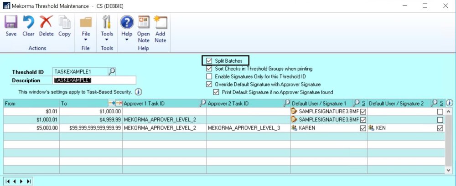Enable Signatures Only for this Threshold ID
The height and width of the screenshot is (186, 456).
(209, 76)
